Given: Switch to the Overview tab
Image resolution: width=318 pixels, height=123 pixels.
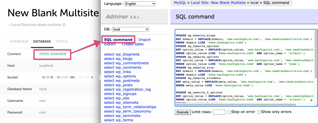Looking at the screenshot, I should pos(19,42).
